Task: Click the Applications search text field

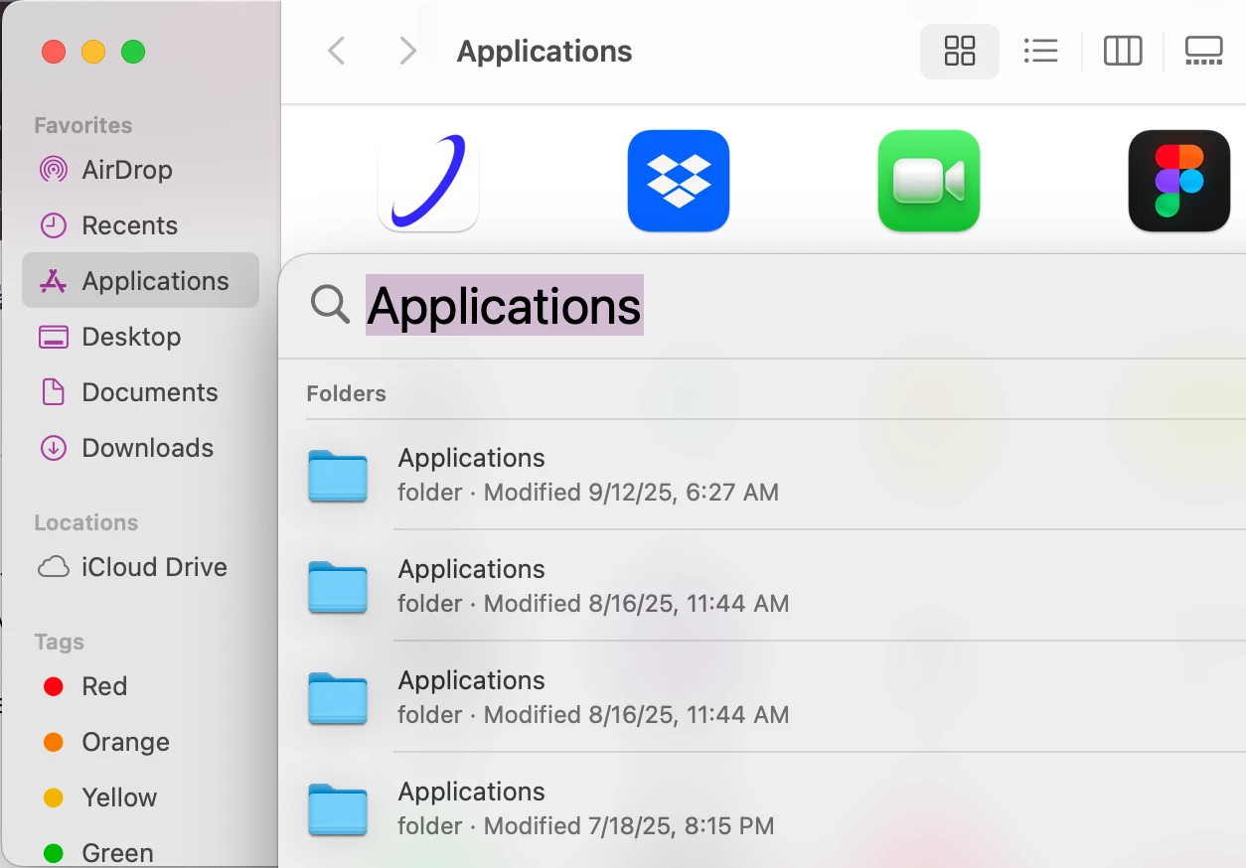Action: click(x=805, y=305)
